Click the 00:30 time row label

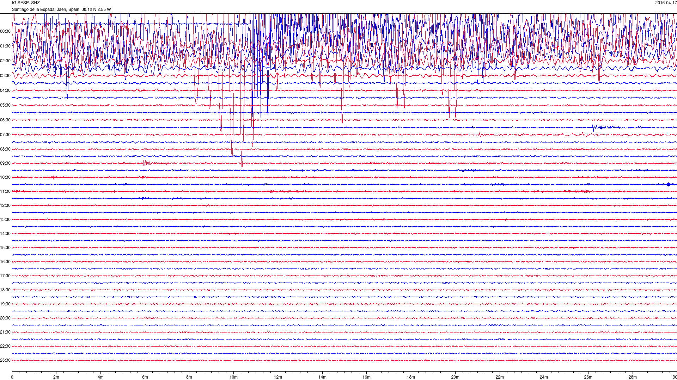click(5, 31)
